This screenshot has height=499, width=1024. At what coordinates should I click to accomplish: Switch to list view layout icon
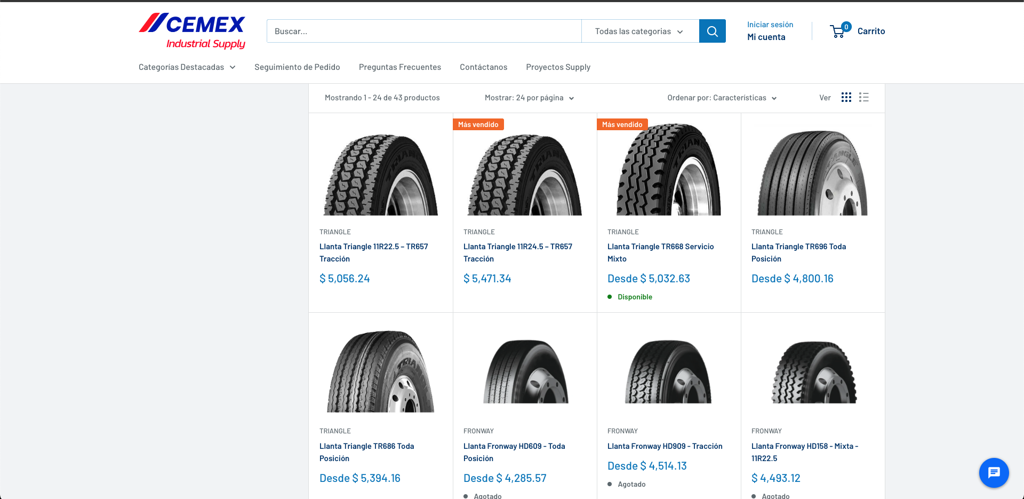tap(864, 98)
